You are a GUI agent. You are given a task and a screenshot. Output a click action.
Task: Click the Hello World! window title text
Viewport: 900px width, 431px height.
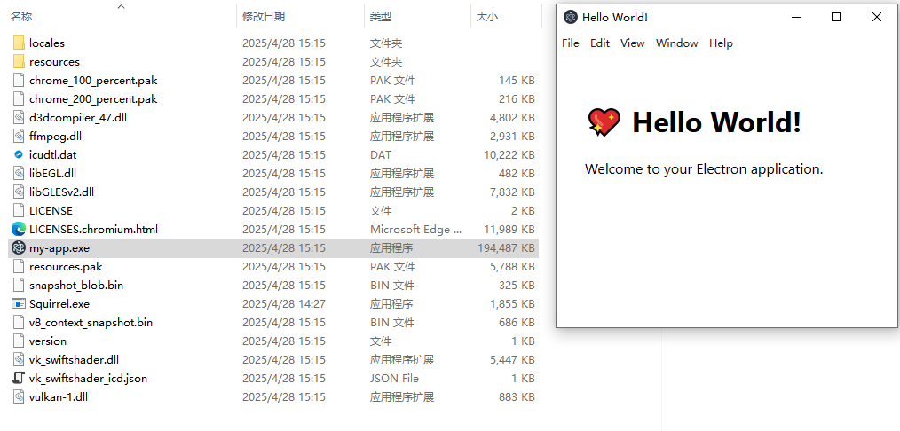pyautogui.click(x=615, y=17)
